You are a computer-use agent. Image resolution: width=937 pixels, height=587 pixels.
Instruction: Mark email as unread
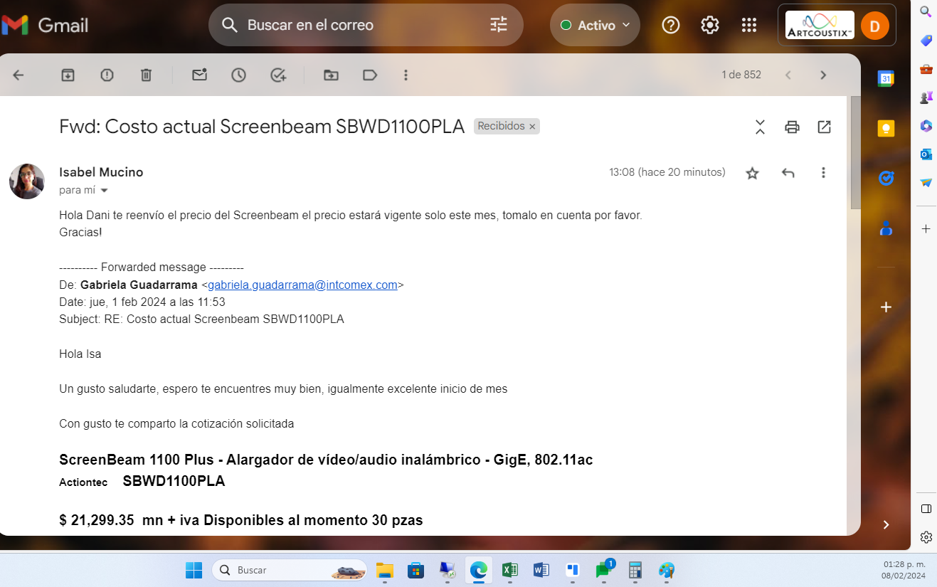199,75
